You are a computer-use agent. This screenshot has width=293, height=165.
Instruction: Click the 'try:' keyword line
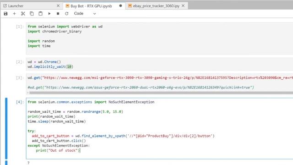32,131
